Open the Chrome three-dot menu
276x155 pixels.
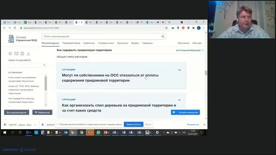click(204, 28)
